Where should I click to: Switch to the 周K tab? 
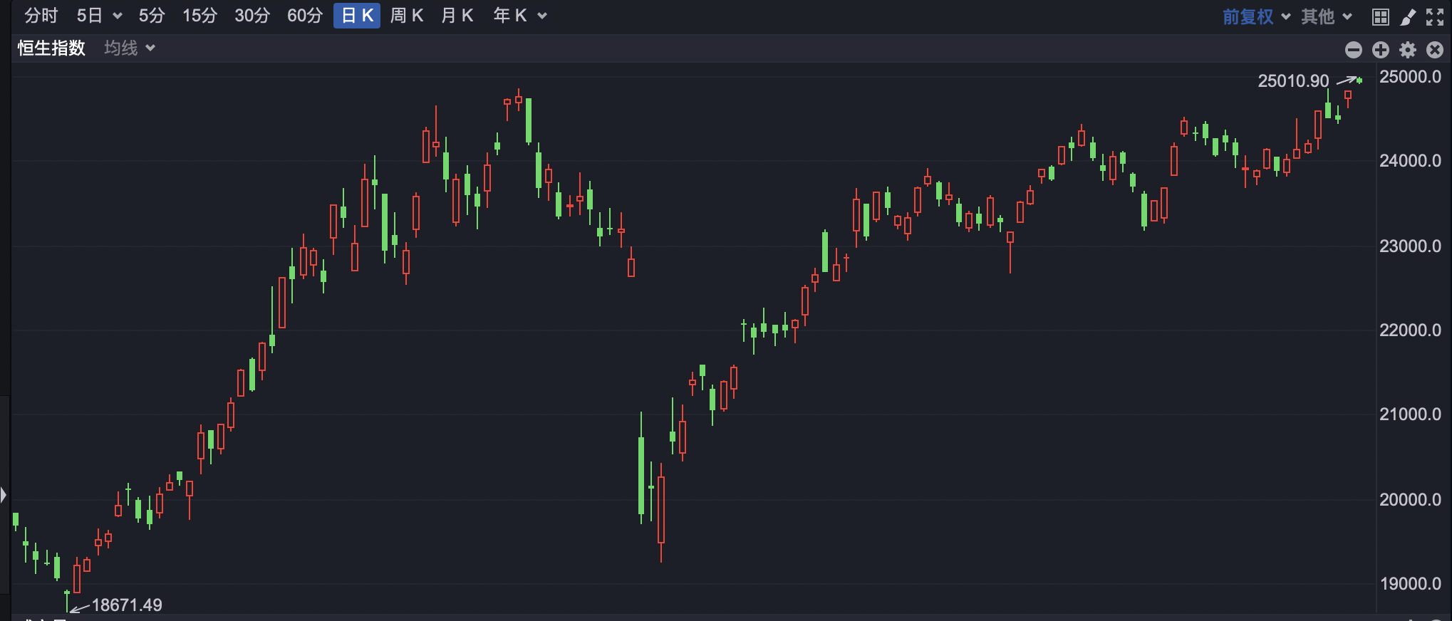pyautogui.click(x=407, y=16)
